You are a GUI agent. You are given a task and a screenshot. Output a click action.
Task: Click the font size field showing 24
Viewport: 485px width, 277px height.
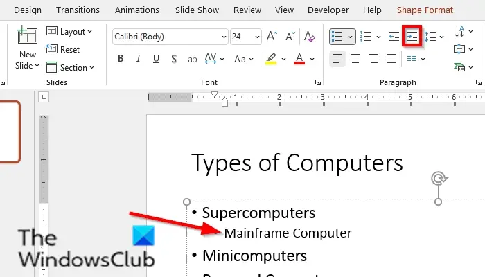point(242,37)
